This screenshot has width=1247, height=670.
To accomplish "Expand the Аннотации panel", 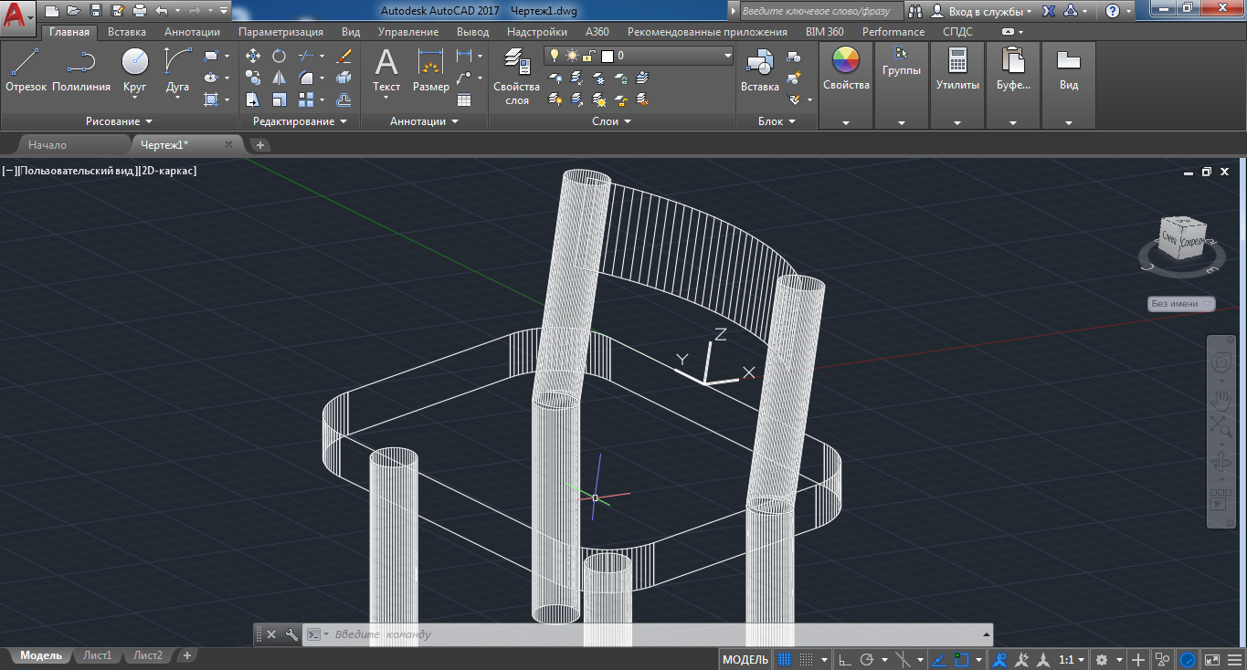I will [424, 121].
